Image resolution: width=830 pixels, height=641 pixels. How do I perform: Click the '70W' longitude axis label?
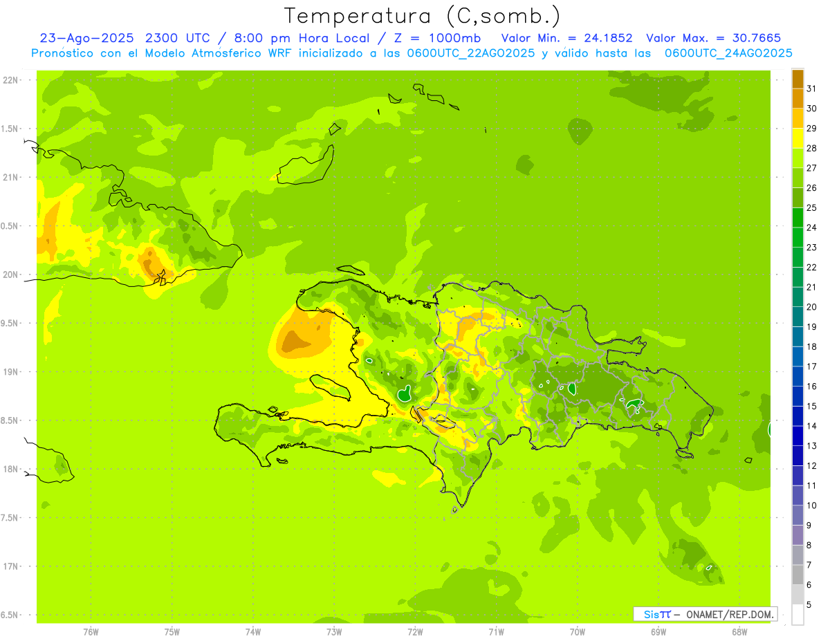(x=578, y=632)
